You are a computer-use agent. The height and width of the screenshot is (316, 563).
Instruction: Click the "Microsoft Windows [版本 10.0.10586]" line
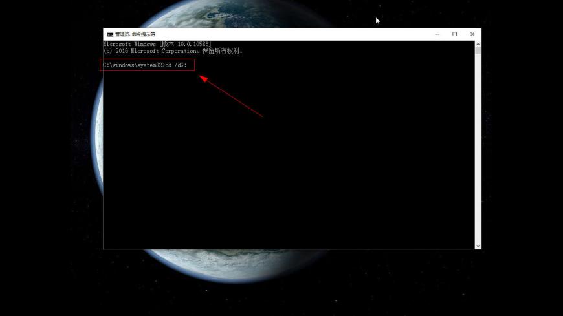pyautogui.click(x=157, y=44)
